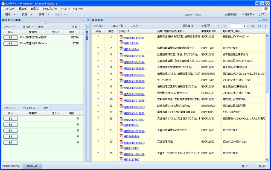The width and height of the screenshot is (271, 170).
Task: Click 整列1 in the bottom bar
Action: pyautogui.click(x=245, y=166)
